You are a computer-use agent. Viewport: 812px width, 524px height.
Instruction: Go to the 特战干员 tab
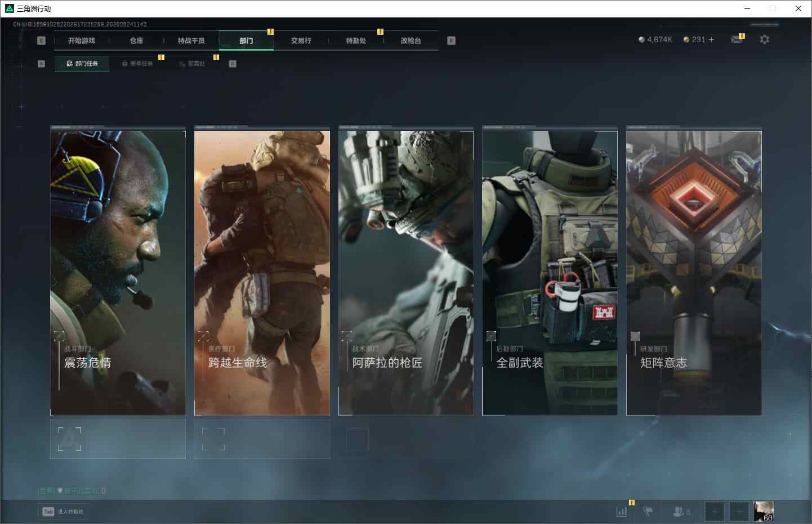pyautogui.click(x=191, y=40)
